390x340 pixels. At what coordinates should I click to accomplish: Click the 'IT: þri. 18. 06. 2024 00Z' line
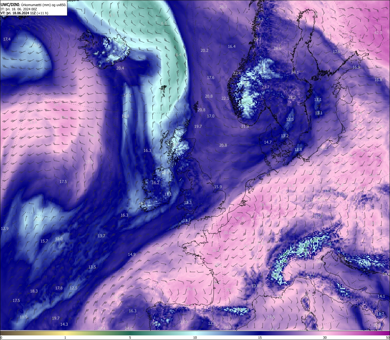(x=19, y=9)
